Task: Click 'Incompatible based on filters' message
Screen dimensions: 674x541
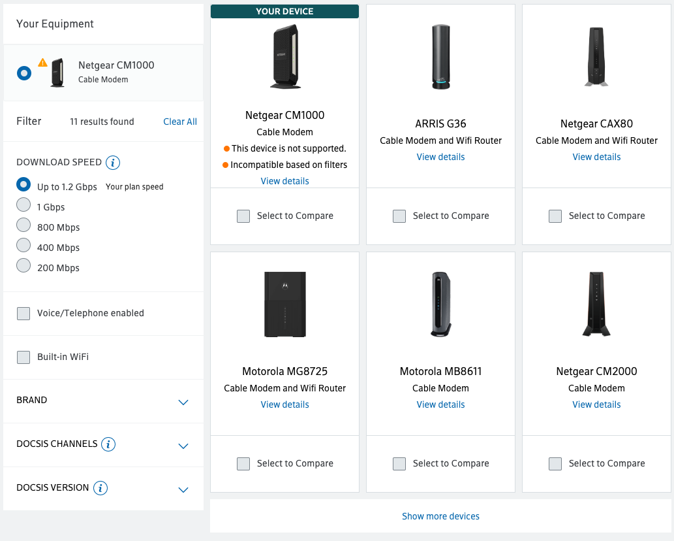Action: pyautogui.click(x=288, y=165)
